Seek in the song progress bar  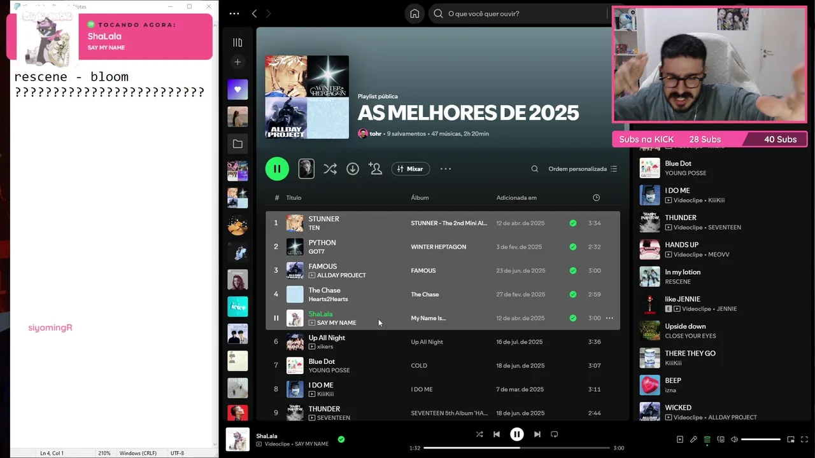(517, 448)
